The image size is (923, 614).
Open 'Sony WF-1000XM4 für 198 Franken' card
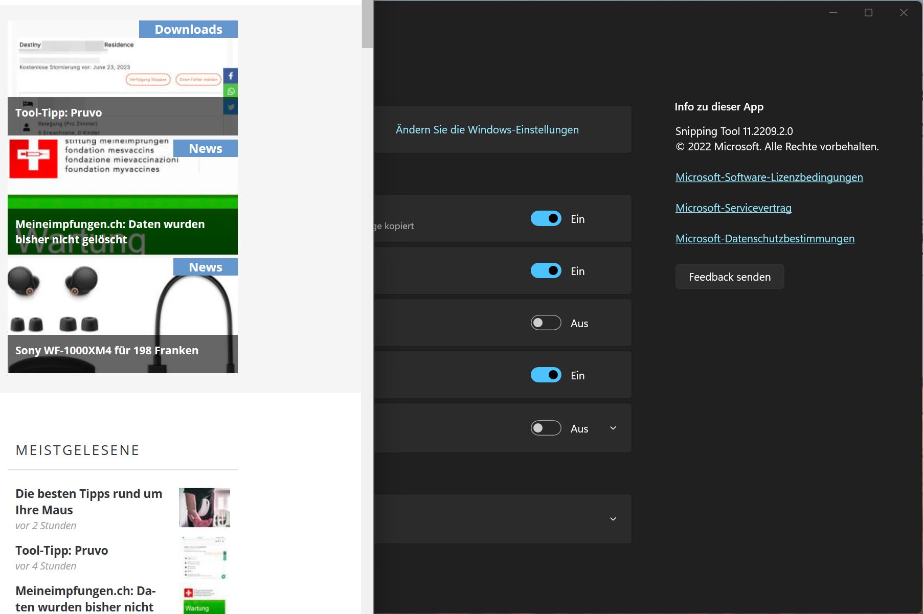point(123,315)
